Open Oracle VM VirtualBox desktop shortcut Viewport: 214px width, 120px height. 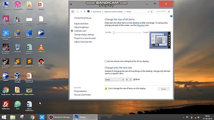[18, 78]
